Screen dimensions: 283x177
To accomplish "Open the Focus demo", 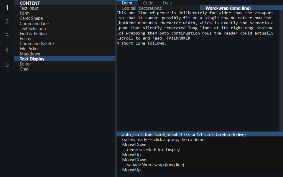I will (65, 39).
